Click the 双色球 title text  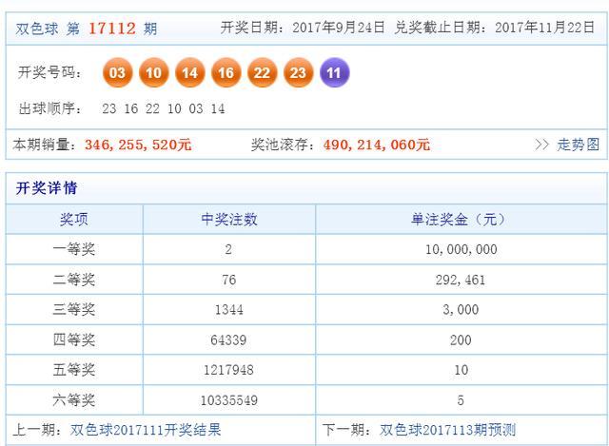point(37,29)
